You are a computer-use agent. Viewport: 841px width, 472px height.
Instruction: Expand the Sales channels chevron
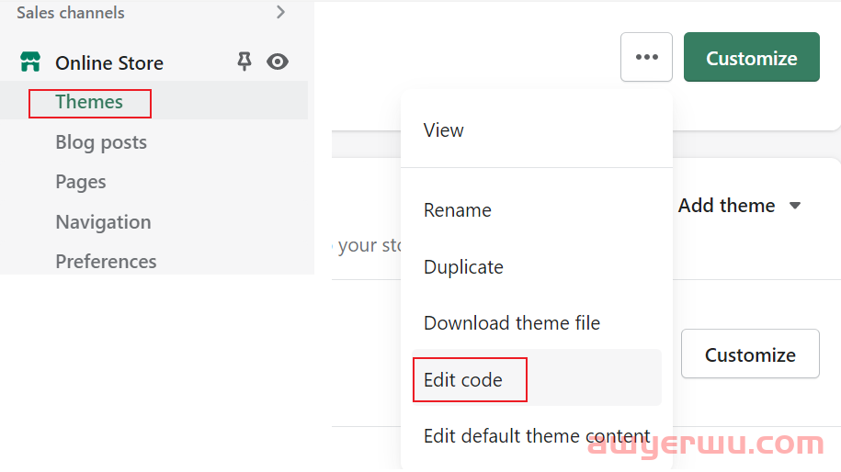coord(280,12)
